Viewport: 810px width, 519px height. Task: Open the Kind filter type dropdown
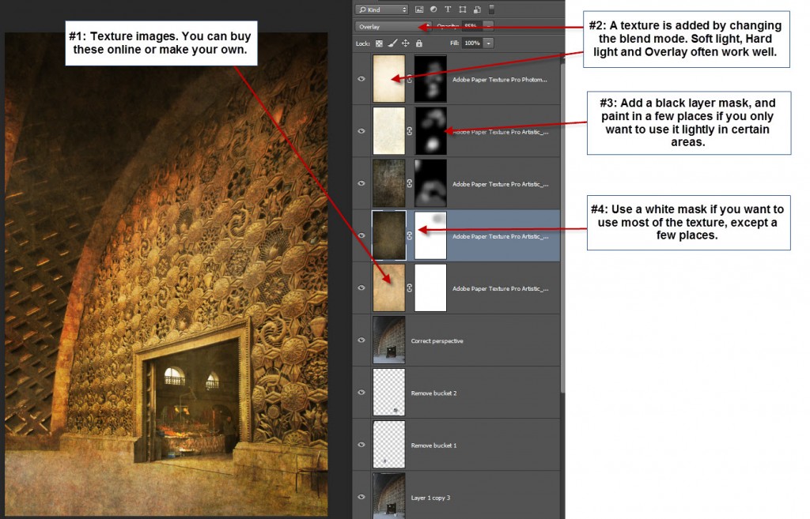[382, 9]
